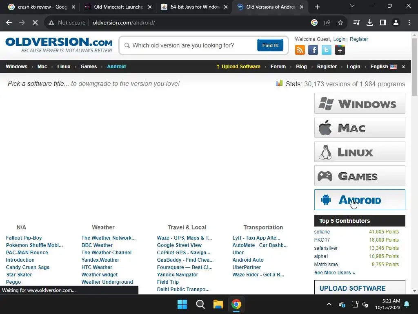Click the large Games platform button

click(360, 176)
